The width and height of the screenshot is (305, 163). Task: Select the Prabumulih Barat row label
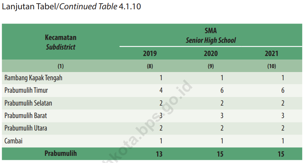point(26,116)
